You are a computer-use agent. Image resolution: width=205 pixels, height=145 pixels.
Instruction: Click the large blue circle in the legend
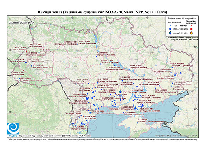click(170, 29)
